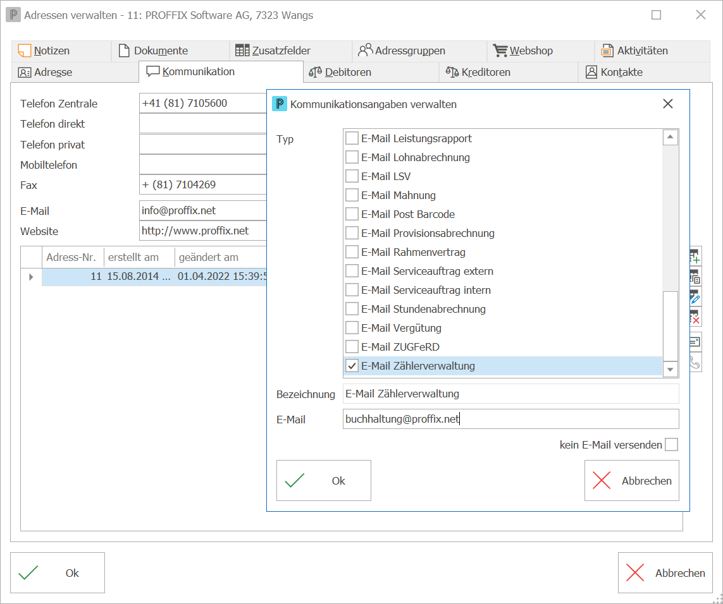The width and height of the screenshot is (723, 604).
Task: Click into the buchhaltung@proffix.net E-Mail field
Action: [511, 420]
